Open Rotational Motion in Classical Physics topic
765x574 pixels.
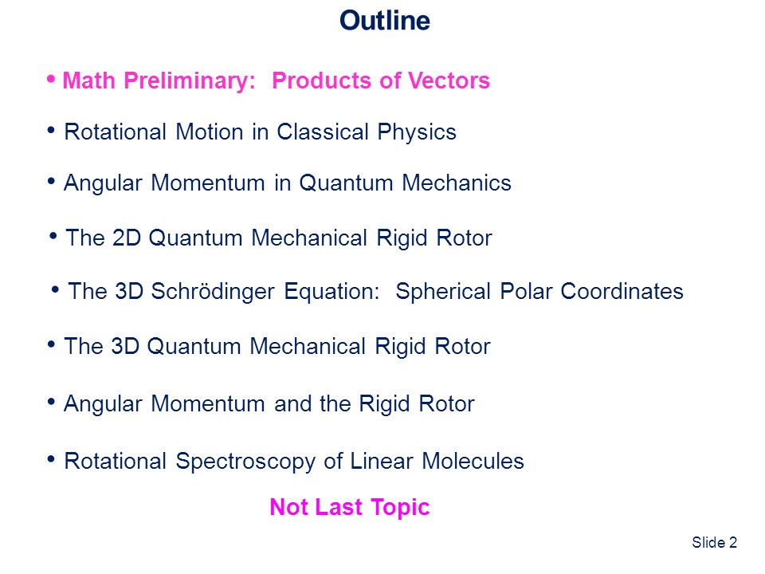[x=260, y=132]
